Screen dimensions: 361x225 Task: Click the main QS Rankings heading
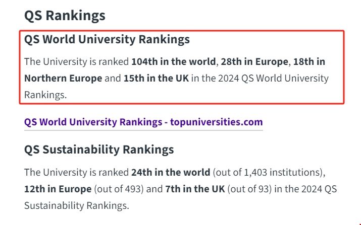pyautogui.click(x=65, y=16)
